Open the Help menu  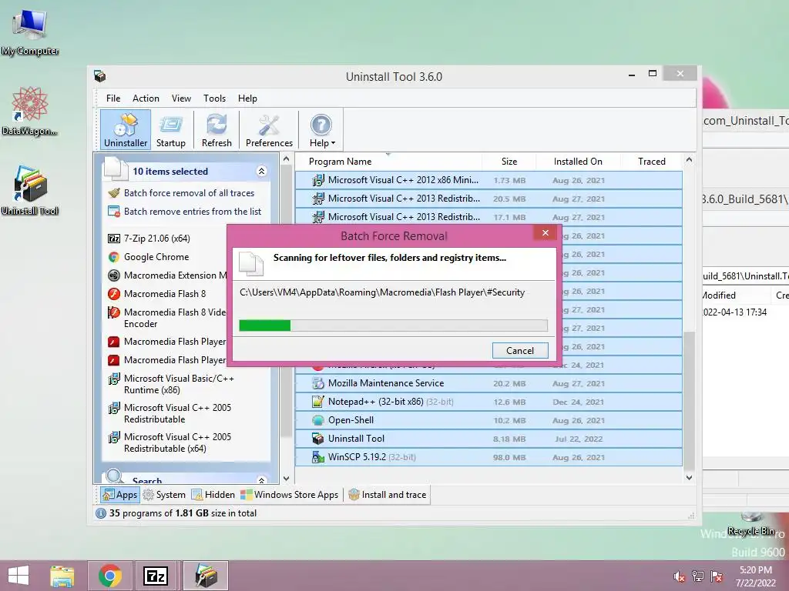[x=247, y=98]
